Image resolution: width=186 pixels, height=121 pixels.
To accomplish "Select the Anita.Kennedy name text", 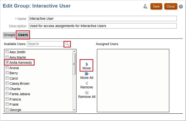I will tap(21, 63).
